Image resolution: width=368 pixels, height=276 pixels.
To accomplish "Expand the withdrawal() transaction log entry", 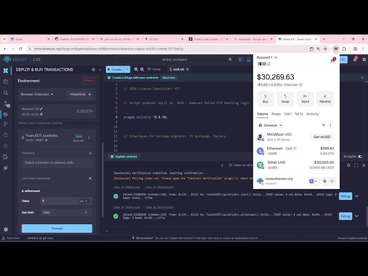I will (356, 216).
